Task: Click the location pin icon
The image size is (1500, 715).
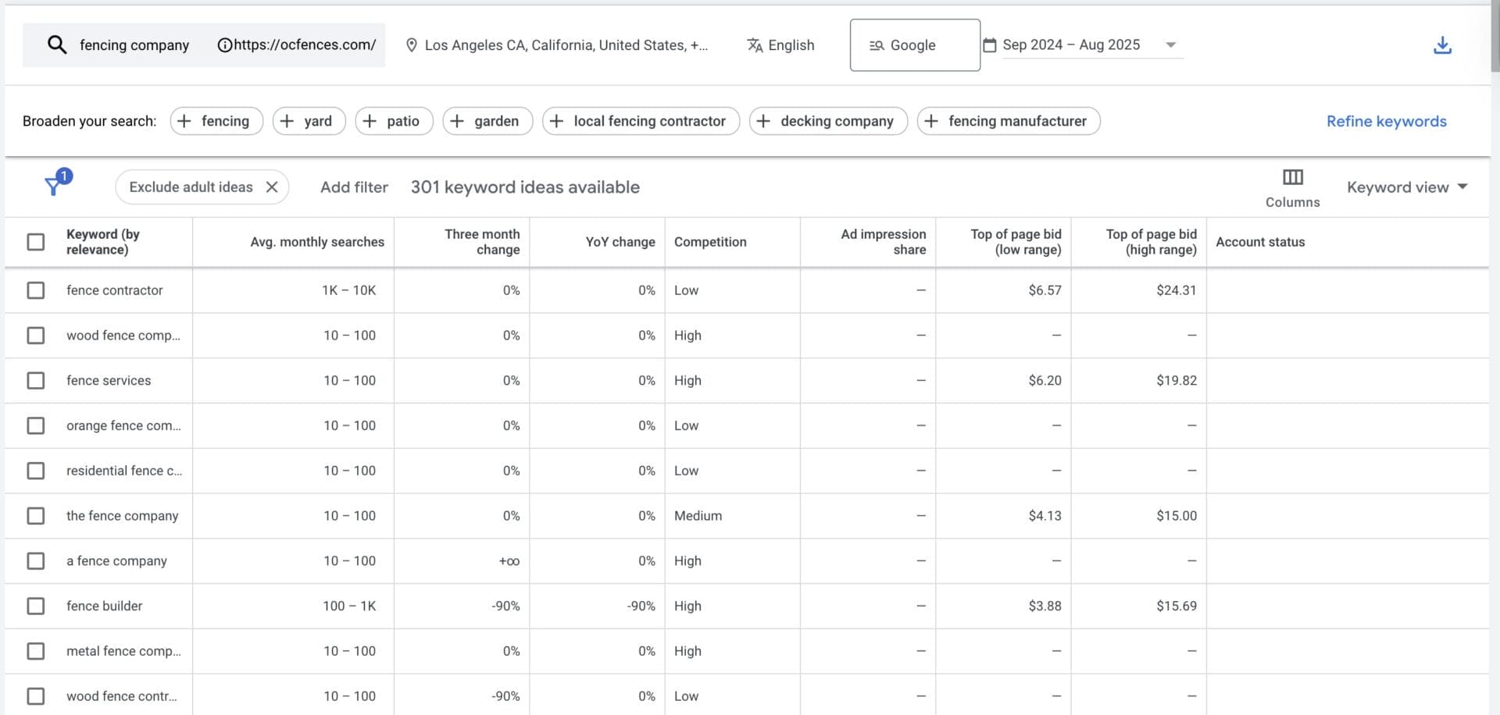Action: 412,44
